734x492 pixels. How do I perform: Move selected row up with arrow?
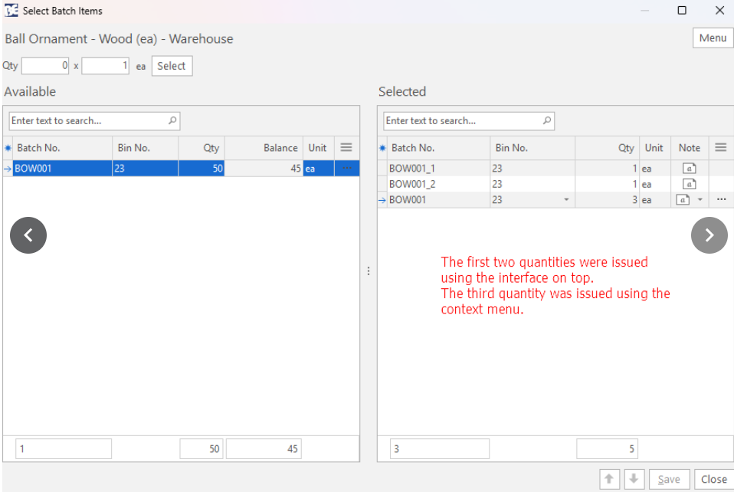coord(609,480)
